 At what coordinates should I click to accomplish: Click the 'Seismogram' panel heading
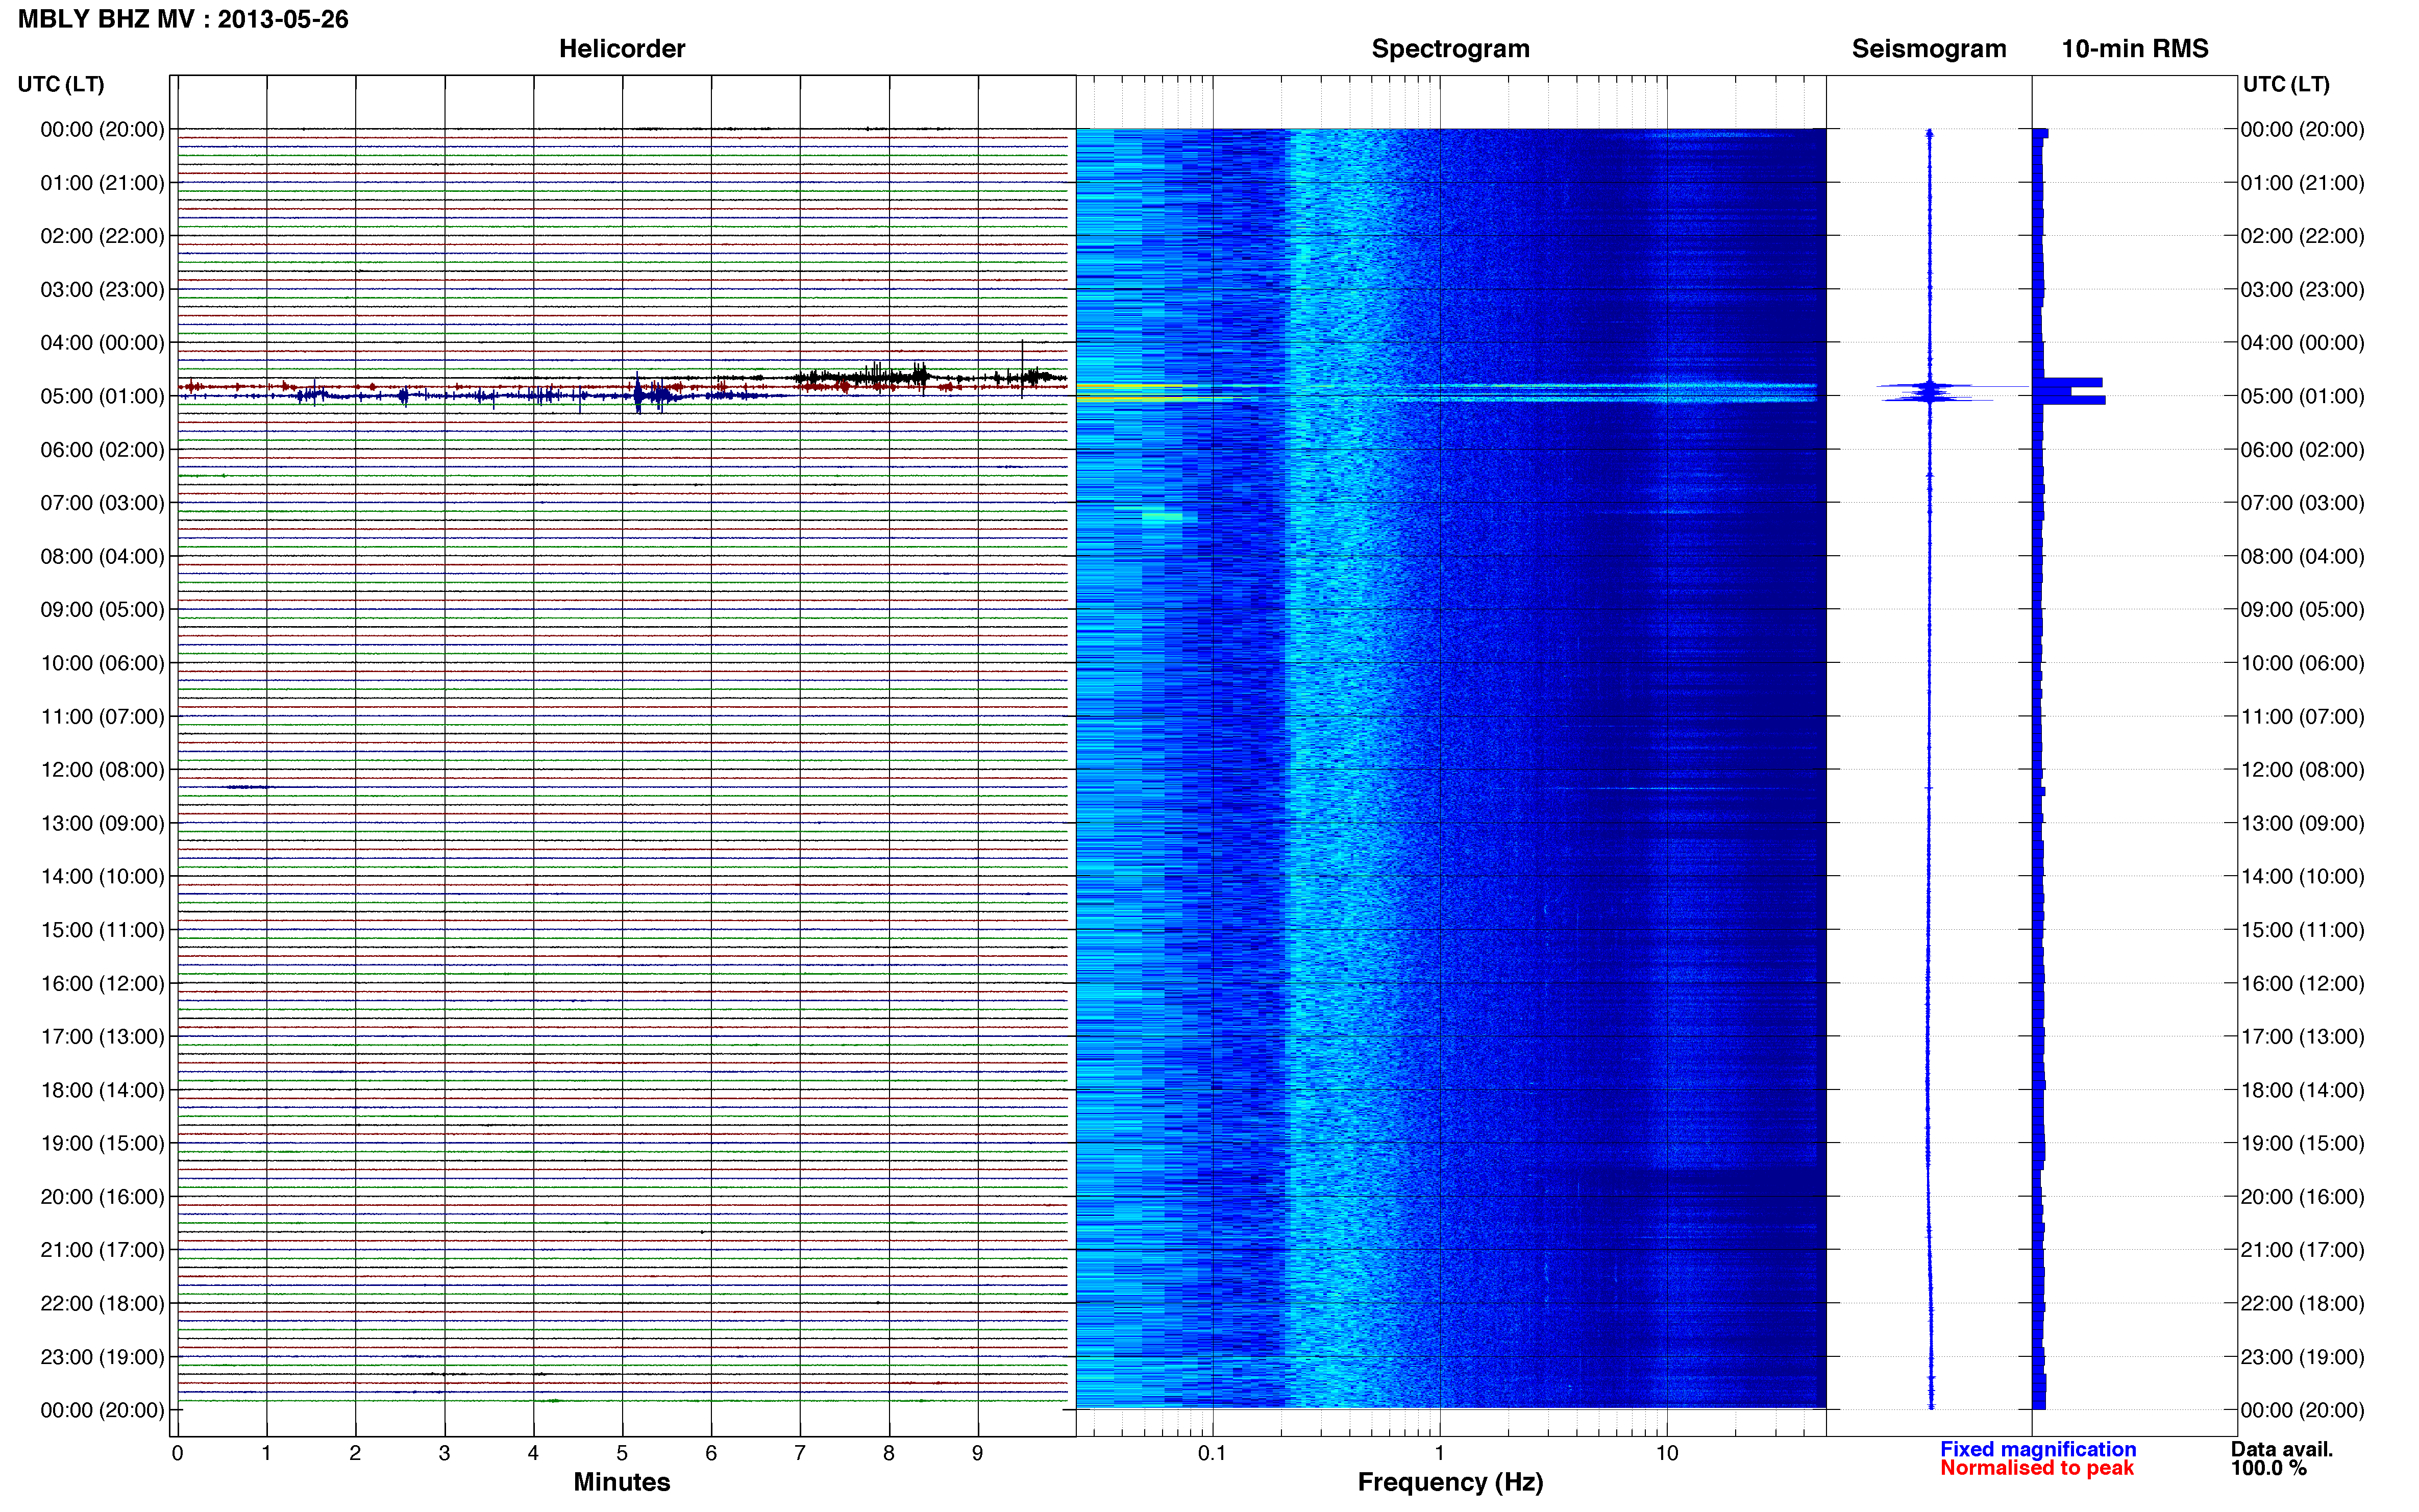point(1928,49)
